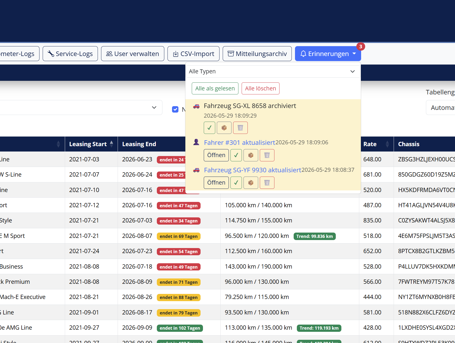Viewport: 455px width, 343px height.
Task: Click the notification count badge '3'
Action: (361, 46)
